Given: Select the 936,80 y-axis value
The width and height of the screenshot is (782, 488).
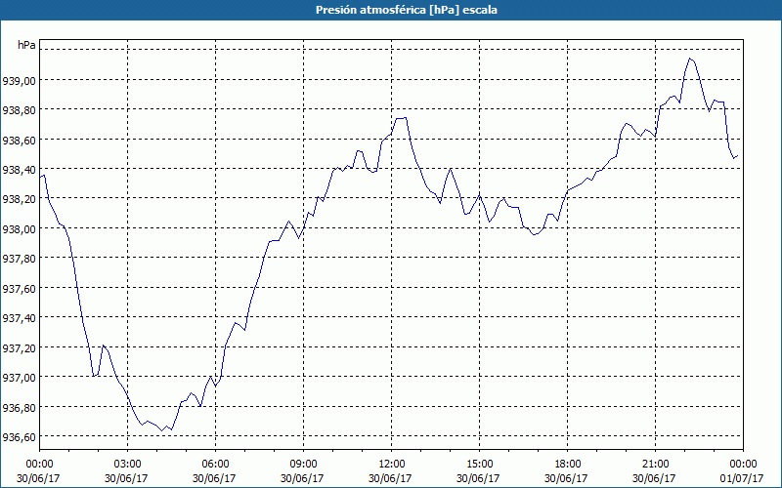Looking at the screenshot, I should (19, 408).
